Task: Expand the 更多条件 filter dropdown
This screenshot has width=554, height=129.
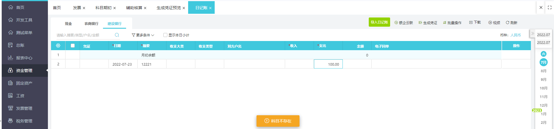Action: coord(143,35)
